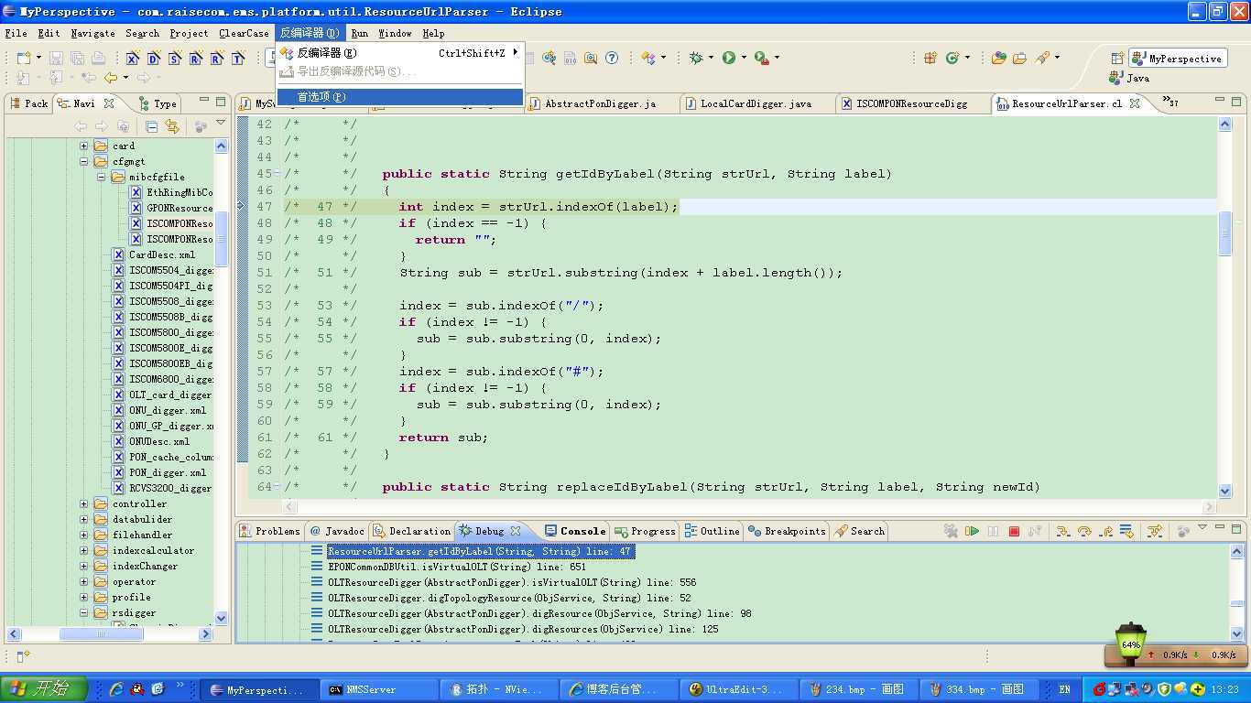Click the green Run toolbar icon

(729, 58)
